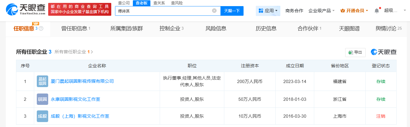Click the 琪圆 company logo thumbnail
The width and height of the screenshot is (410, 127).
tap(43, 99)
